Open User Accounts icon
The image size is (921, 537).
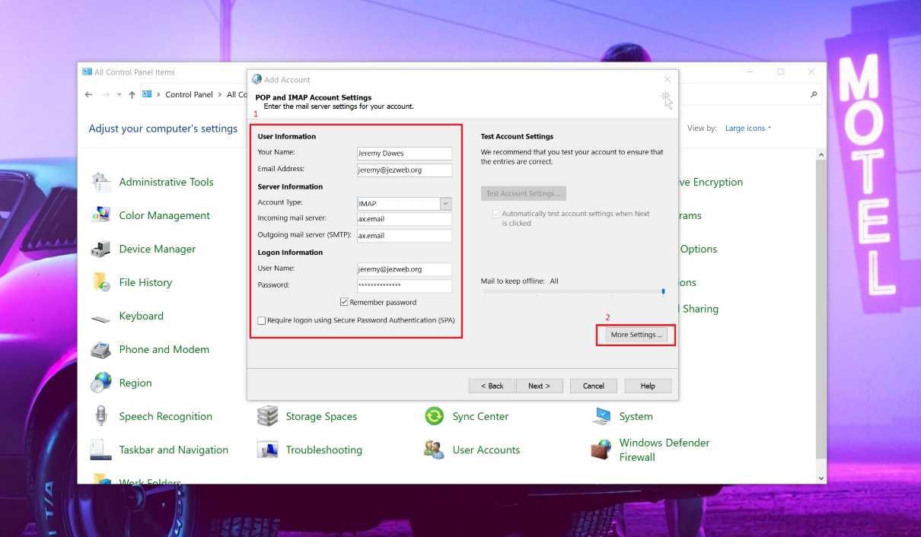[x=435, y=450]
